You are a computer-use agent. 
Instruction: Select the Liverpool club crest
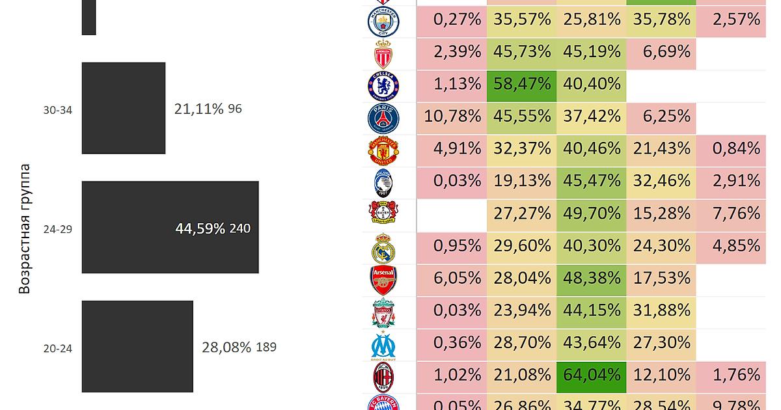click(383, 312)
